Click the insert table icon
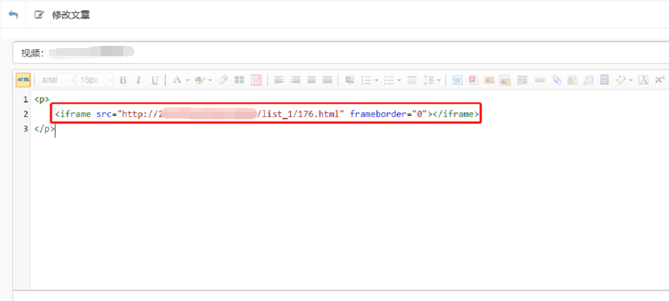 (x=412, y=80)
